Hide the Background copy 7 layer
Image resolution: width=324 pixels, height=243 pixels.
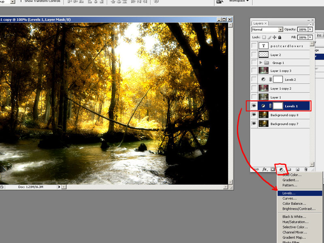(254, 124)
